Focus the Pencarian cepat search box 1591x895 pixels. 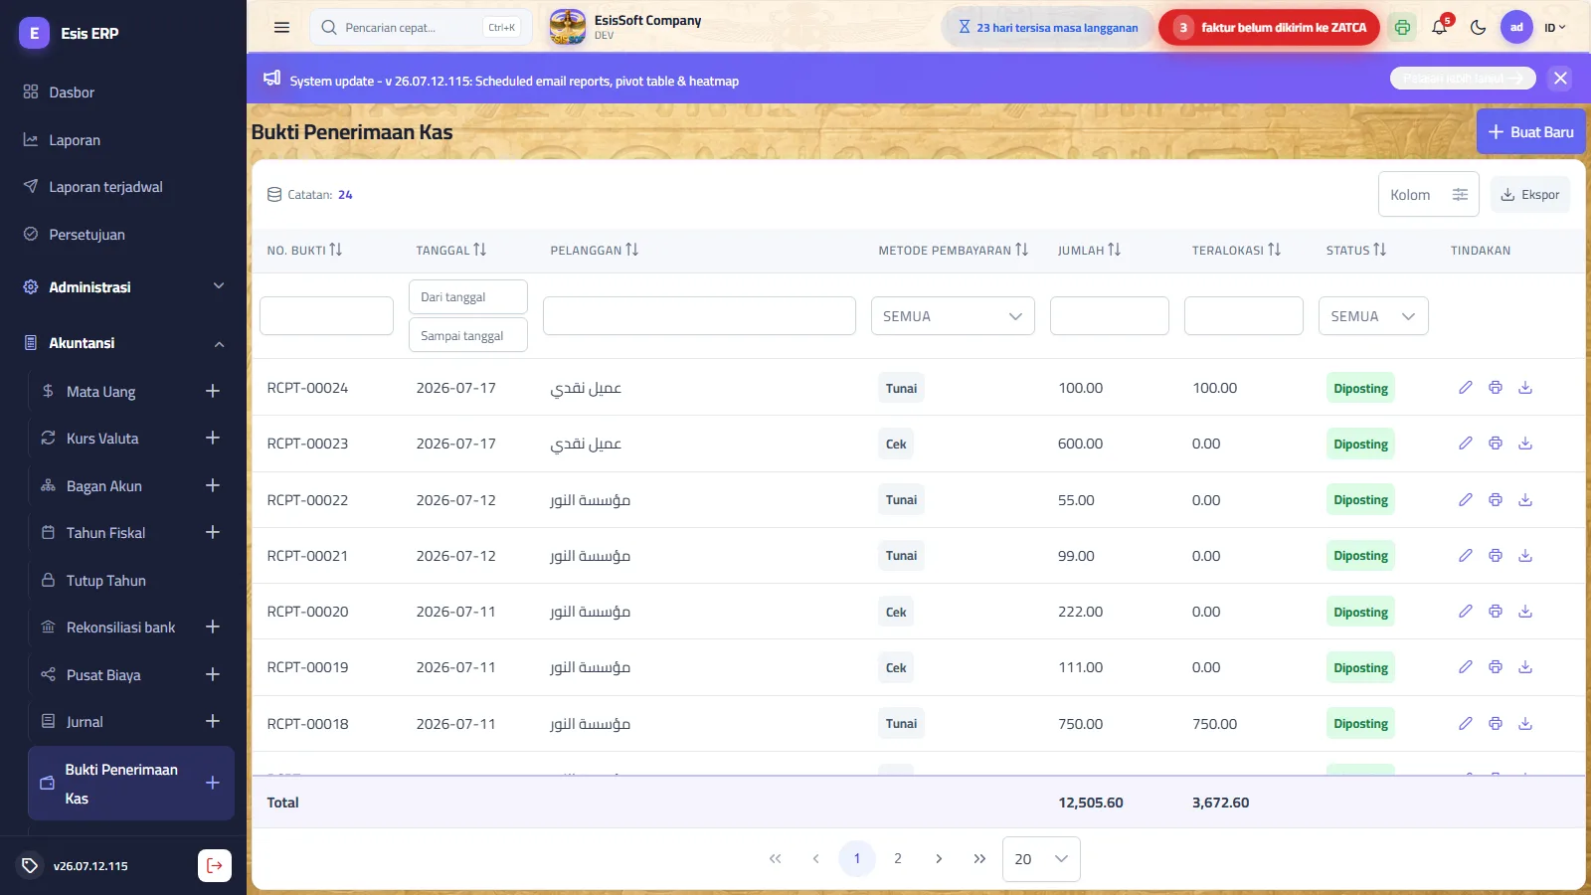(421, 28)
